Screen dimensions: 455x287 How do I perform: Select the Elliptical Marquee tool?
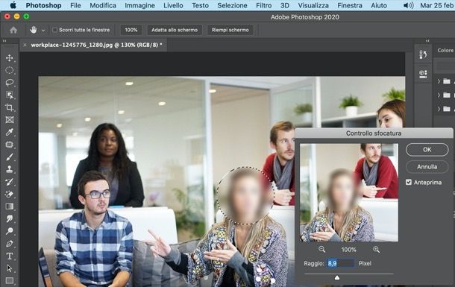pyautogui.click(x=9, y=70)
